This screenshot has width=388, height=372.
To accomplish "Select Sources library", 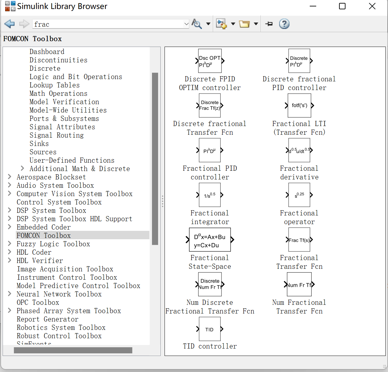I will pos(43,152).
